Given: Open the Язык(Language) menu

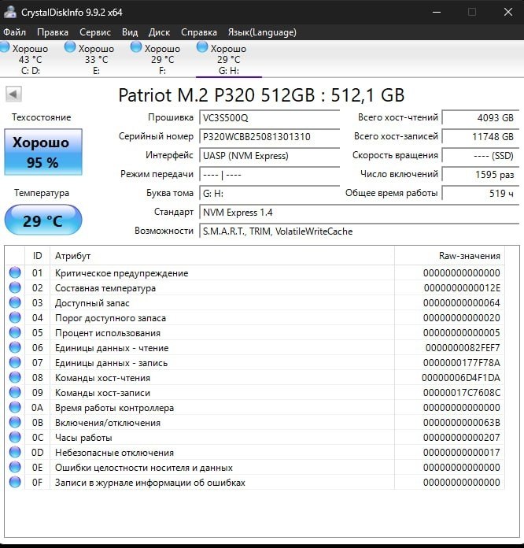Looking at the screenshot, I should coord(262,32).
